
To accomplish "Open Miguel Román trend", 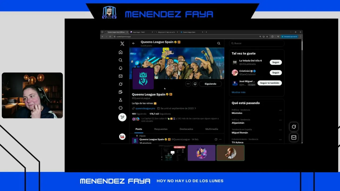I will [240, 133].
